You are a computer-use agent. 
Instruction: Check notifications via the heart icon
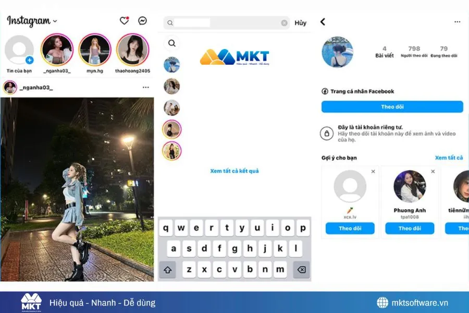point(123,19)
